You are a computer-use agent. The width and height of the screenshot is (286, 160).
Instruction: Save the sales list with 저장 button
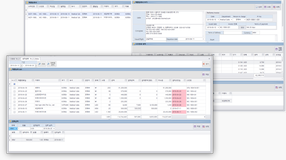tap(206, 75)
